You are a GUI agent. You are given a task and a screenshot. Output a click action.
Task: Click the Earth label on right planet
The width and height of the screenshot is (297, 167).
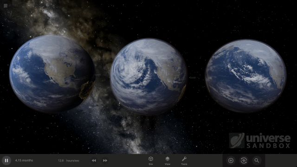[281, 77]
